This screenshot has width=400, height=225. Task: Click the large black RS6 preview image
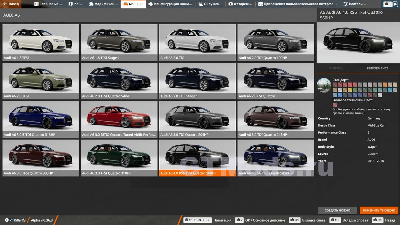[x=358, y=42]
